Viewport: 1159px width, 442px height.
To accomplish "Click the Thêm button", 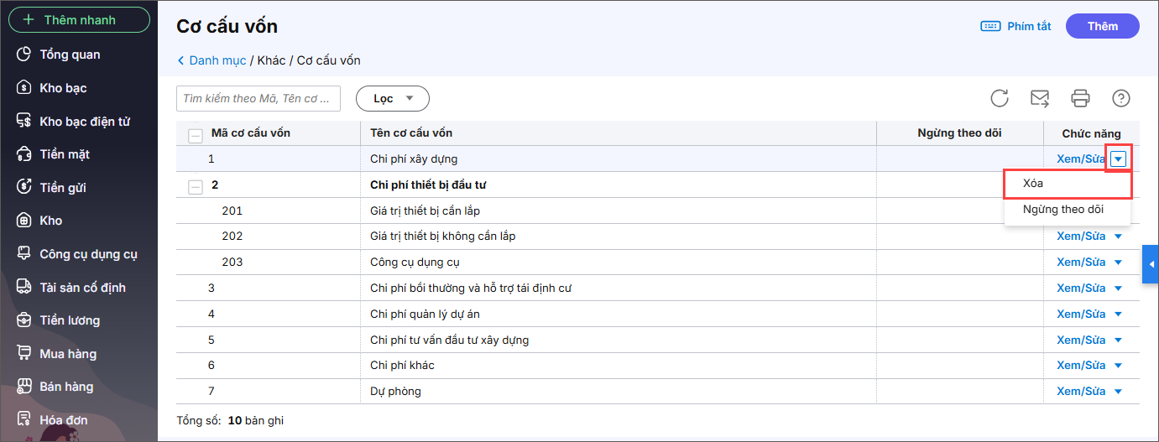I will [x=1102, y=26].
